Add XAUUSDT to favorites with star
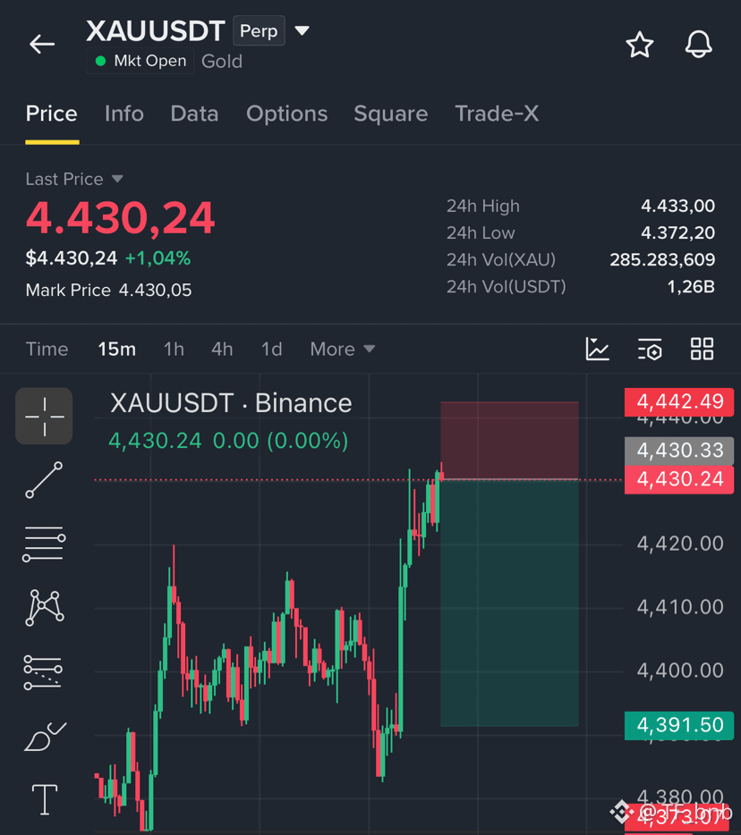Screen dimensions: 741x835 pyautogui.click(x=639, y=44)
